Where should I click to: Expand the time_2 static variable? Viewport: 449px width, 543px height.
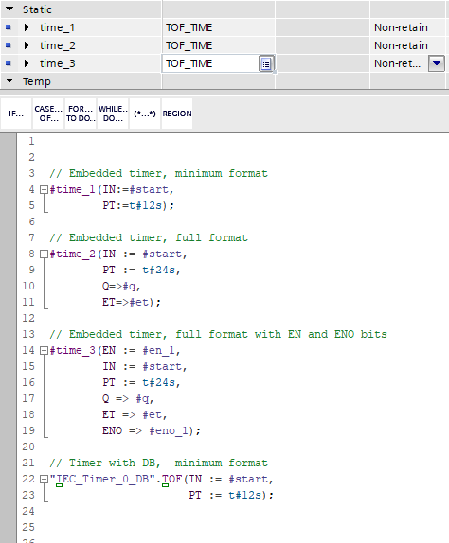click(x=27, y=45)
